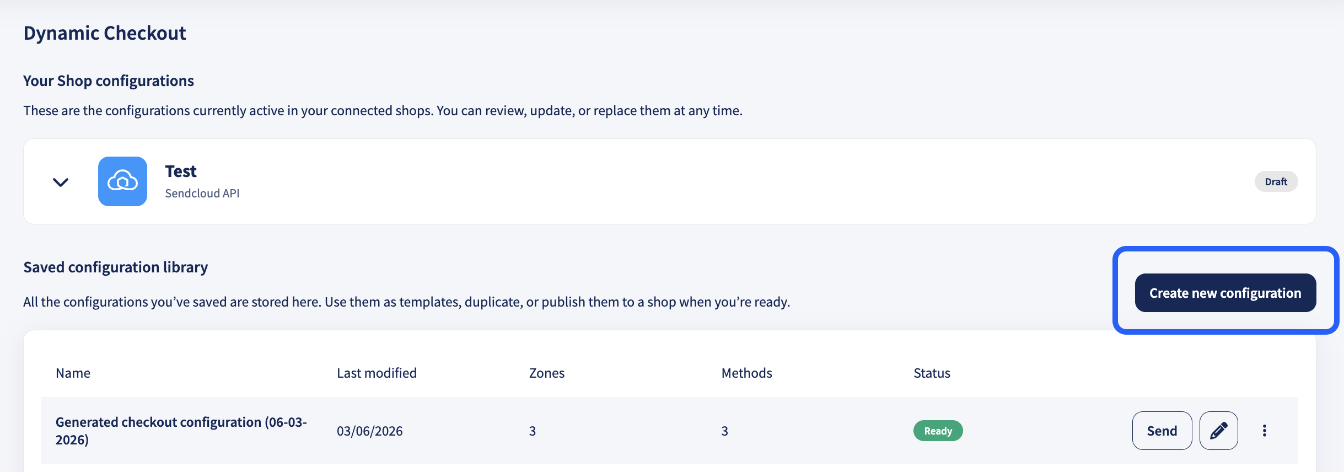The width and height of the screenshot is (1344, 472).
Task: Open Generated checkout configuration (06-03-2026) row name
Action: coord(181,431)
